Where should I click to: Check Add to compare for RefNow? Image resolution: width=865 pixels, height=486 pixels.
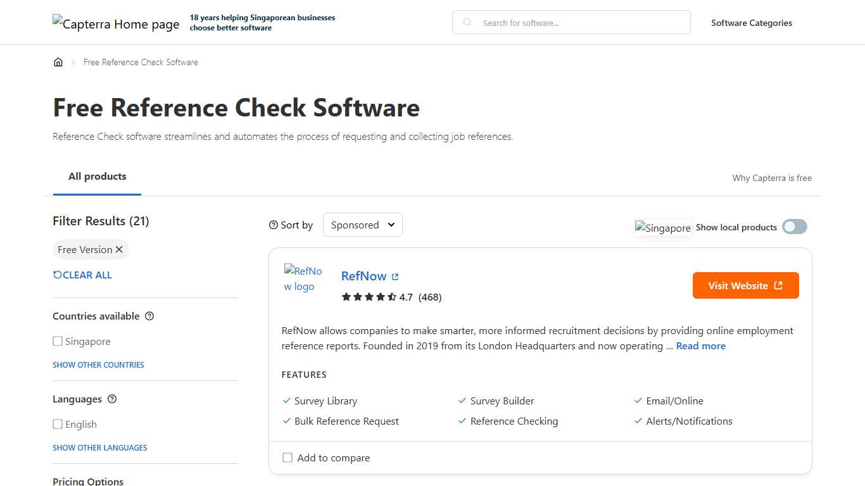tap(287, 458)
